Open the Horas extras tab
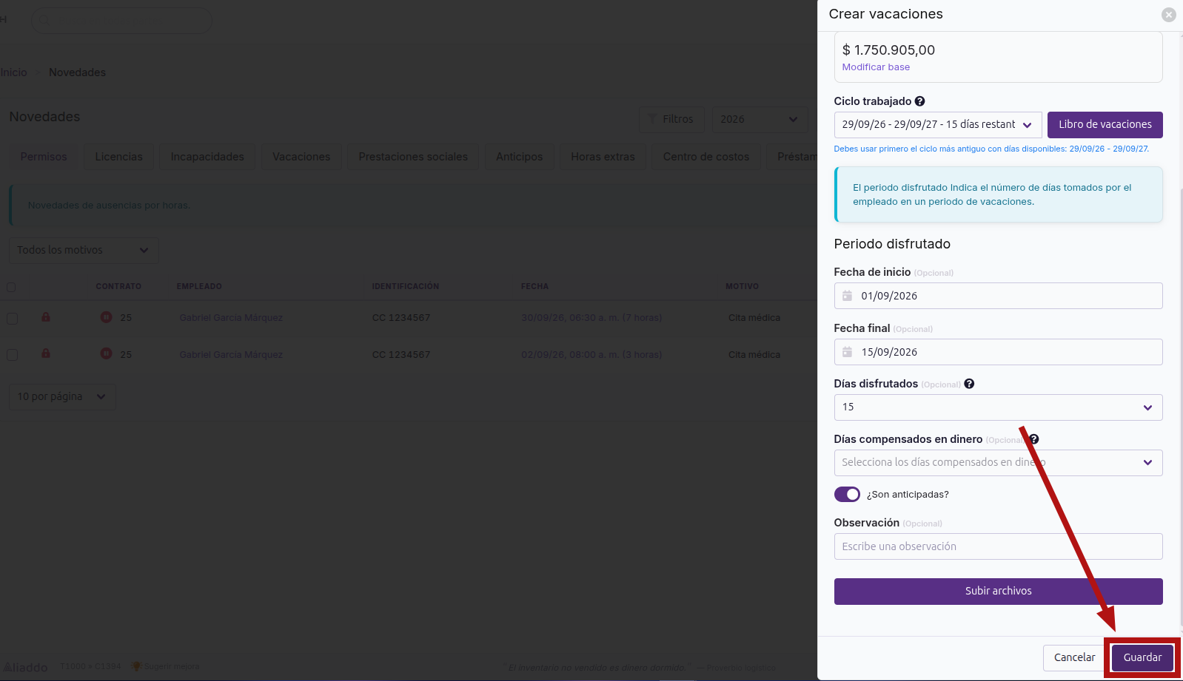This screenshot has width=1183, height=681. (603, 157)
